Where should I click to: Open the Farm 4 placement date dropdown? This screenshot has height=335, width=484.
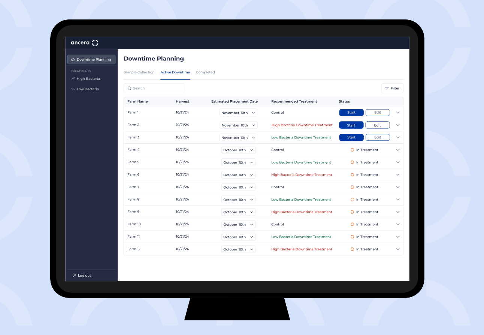coord(238,150)
